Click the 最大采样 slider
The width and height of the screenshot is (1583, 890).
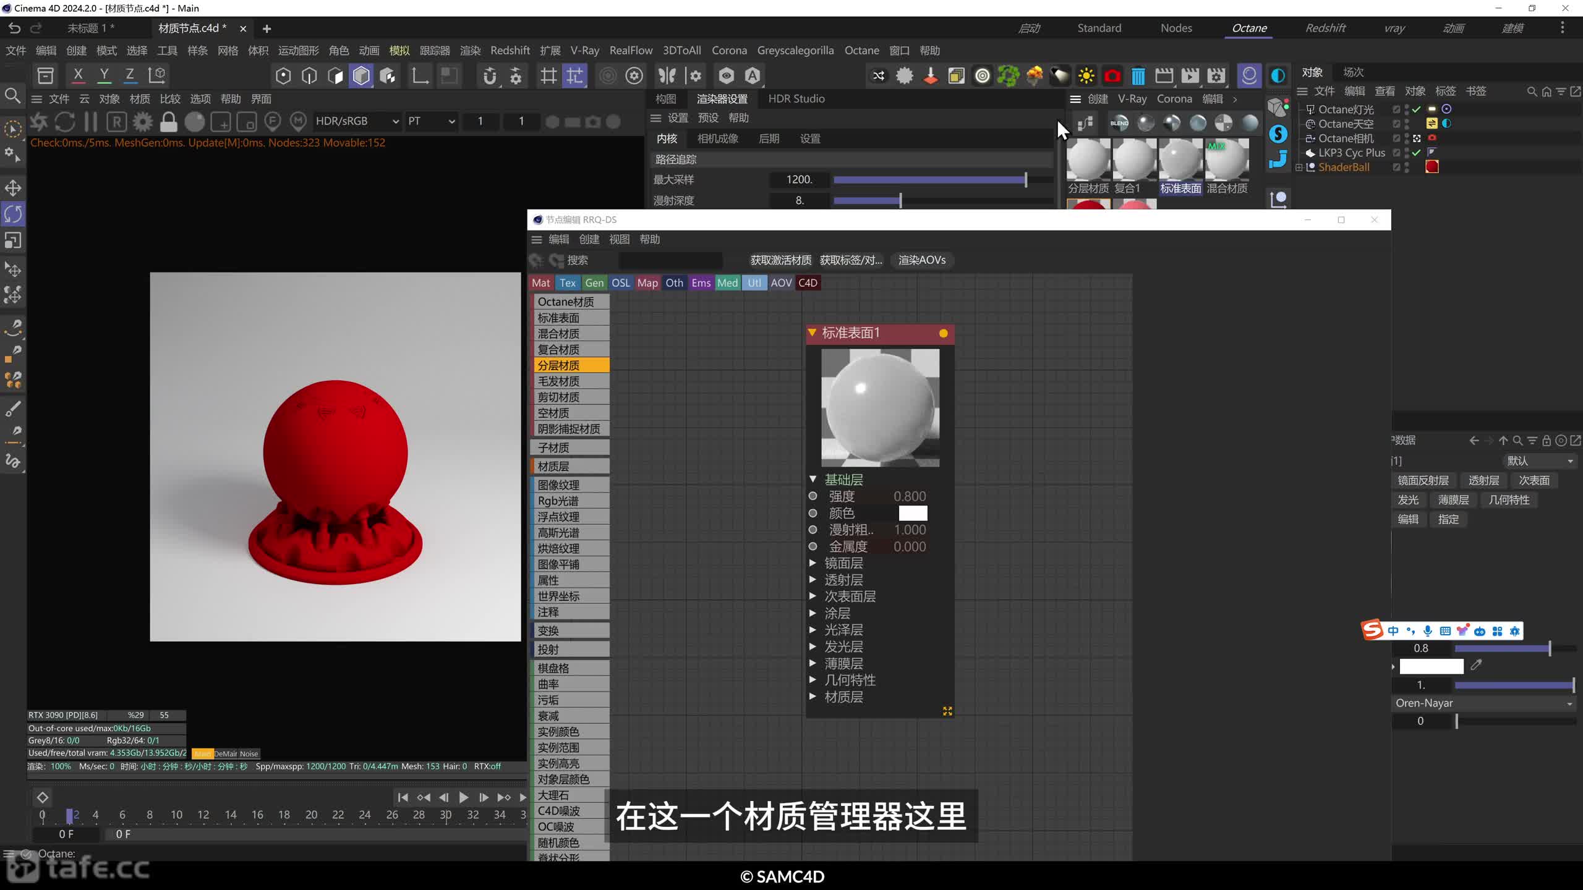(x=942, y=180)
